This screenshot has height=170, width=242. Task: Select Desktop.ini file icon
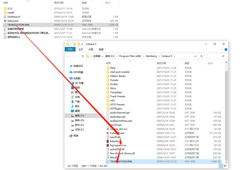click(5, 17)
